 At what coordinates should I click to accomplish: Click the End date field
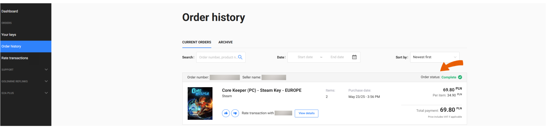(x=337, y=57)
